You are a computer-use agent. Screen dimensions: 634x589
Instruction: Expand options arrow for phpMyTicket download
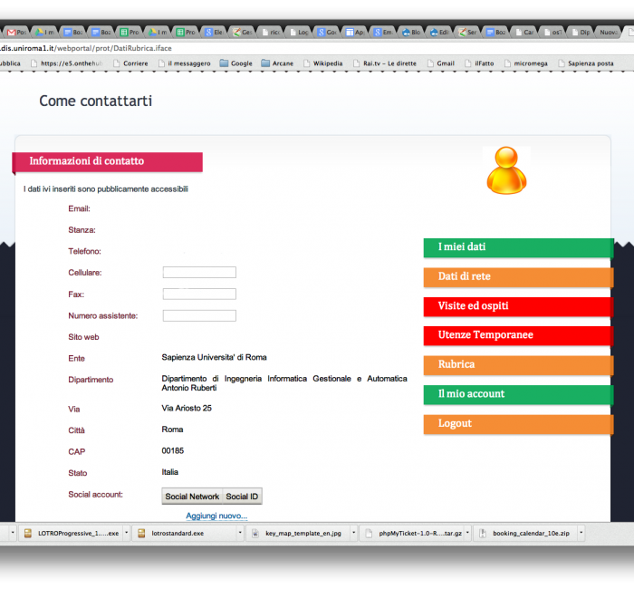[x=468, y=534]
